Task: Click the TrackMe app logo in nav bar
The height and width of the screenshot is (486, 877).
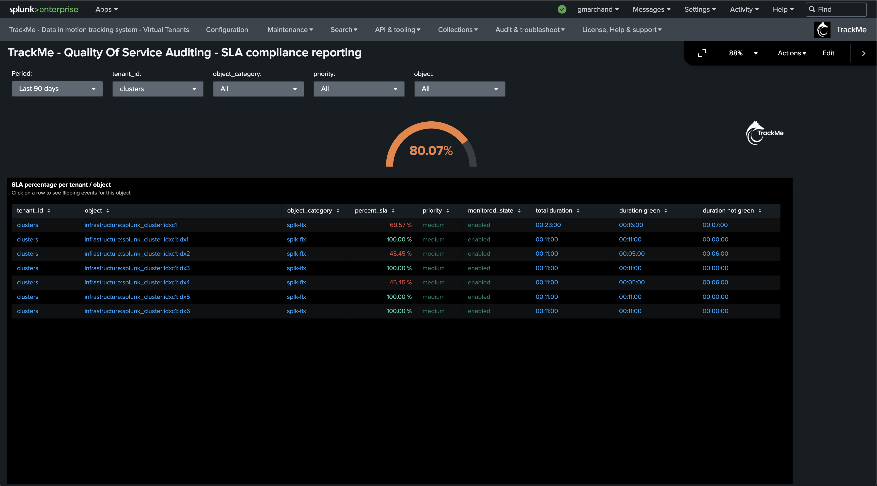Action: pyautogui.click(x=822, y=30)
